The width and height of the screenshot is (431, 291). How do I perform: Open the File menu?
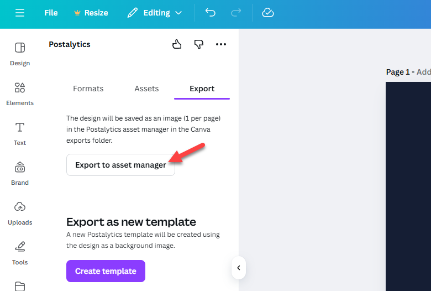click(51, 13)
